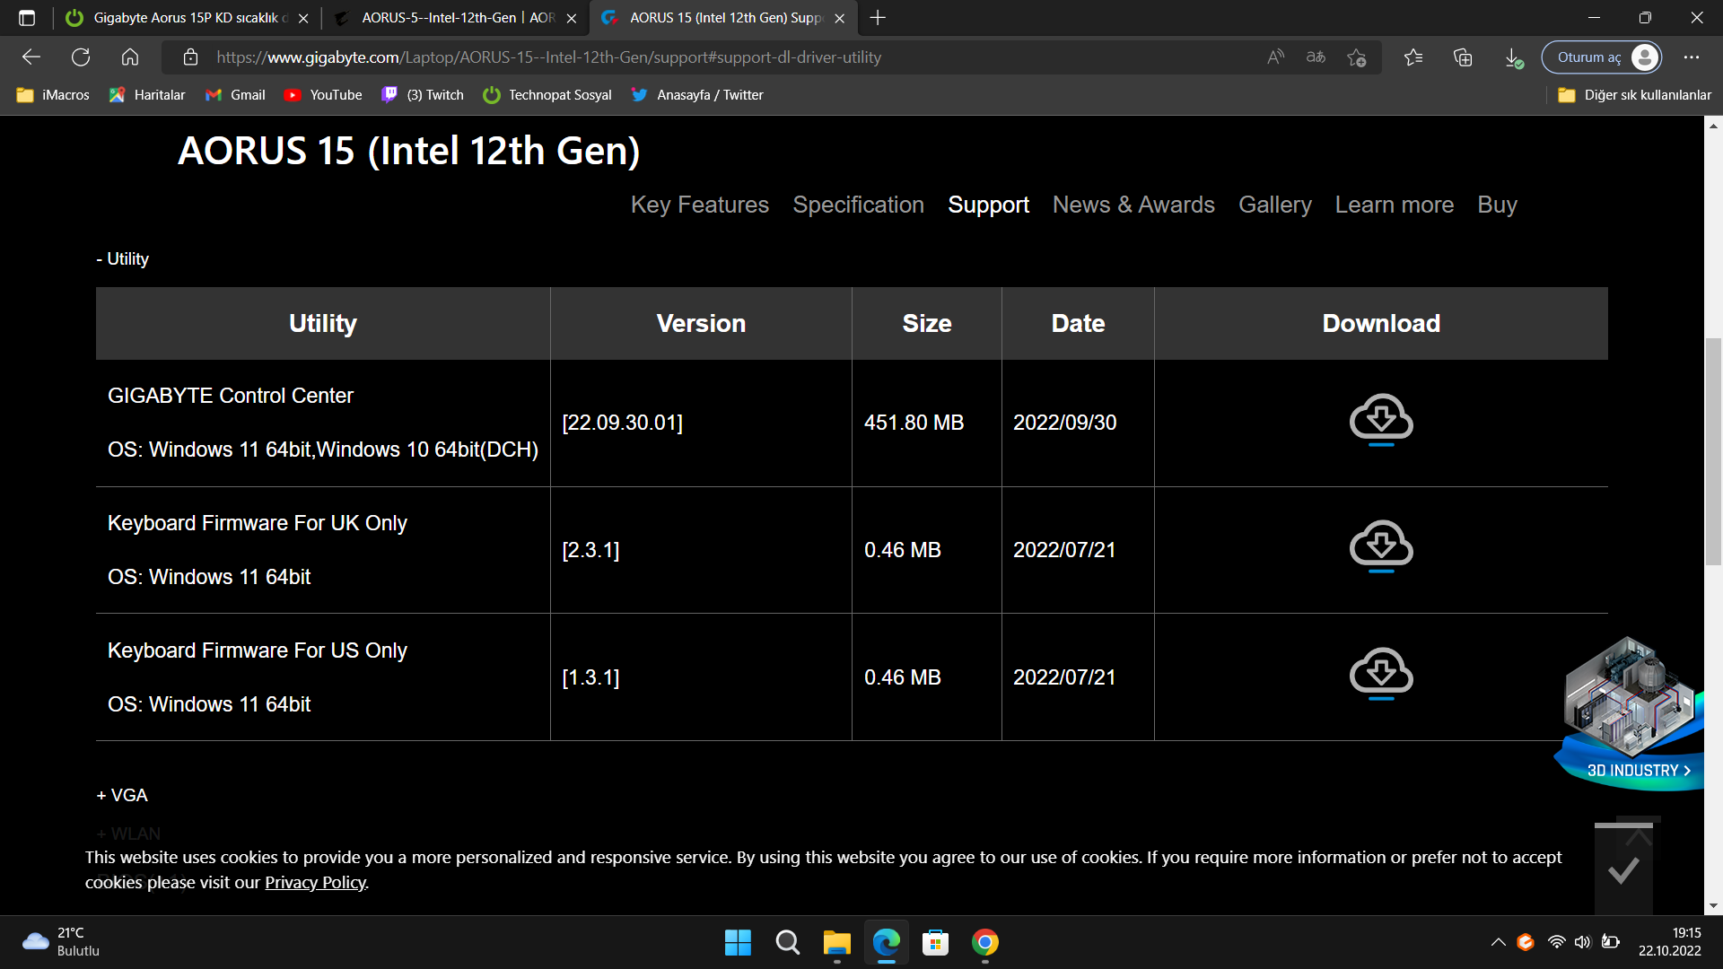Download Keyboard Firmware For UK Only
The height and width of the screenshot is (969, 1723).
click(x=1381, y=546)
